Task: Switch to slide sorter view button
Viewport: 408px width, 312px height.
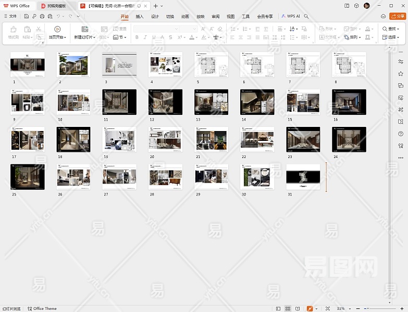Action: pyautogui.click(x=288, y=309)
